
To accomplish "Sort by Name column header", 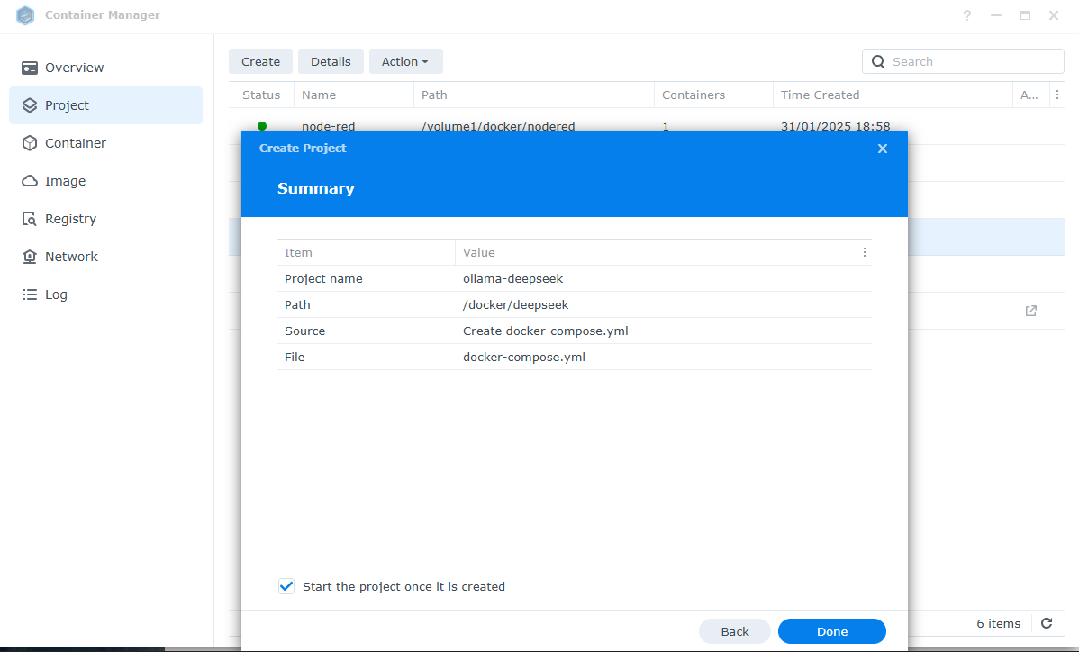I will click(x=354, y=95).
